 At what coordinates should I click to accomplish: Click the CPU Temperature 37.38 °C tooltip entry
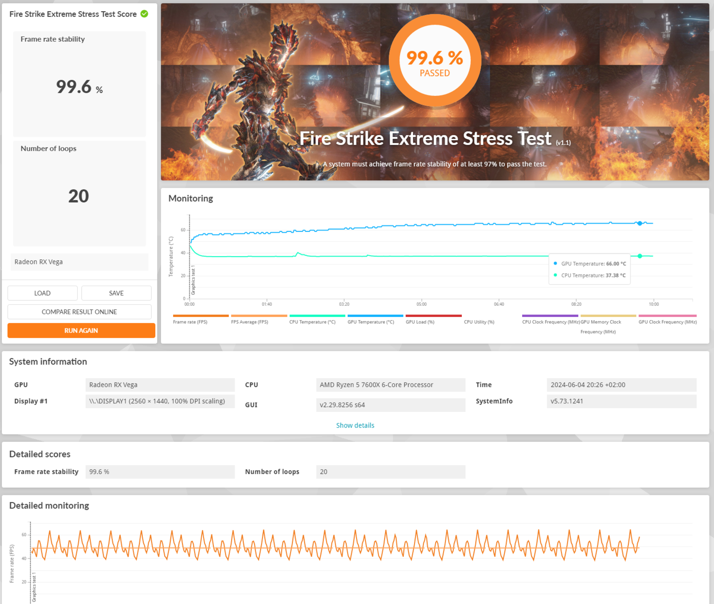pyautogui.click(x=589, y=275)
